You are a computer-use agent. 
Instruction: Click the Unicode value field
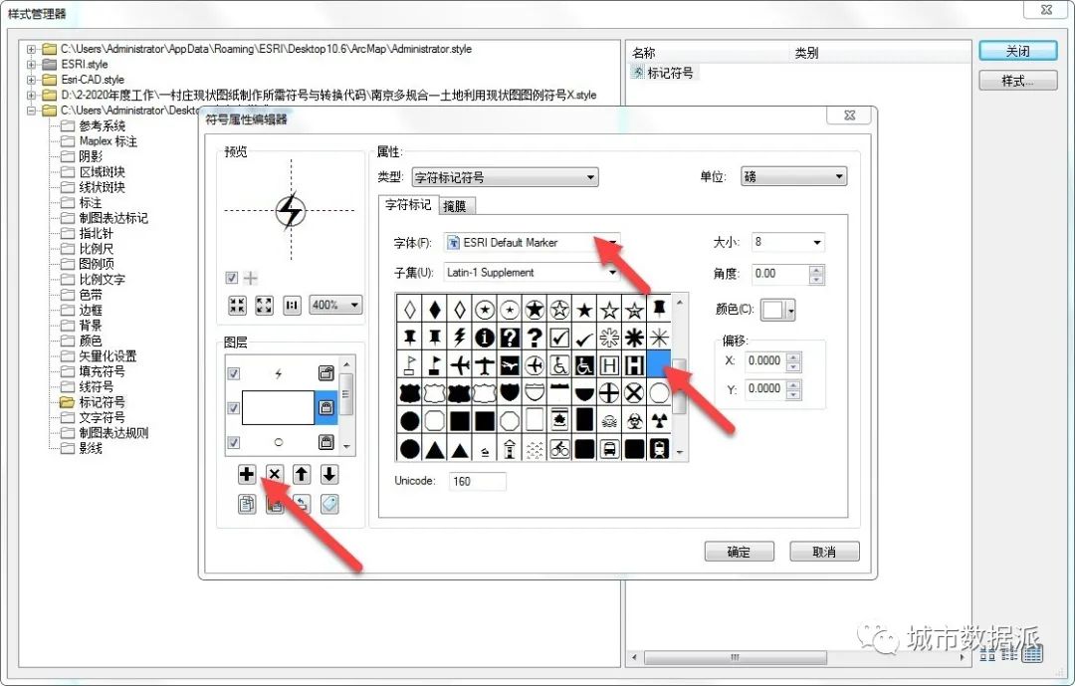477,481
